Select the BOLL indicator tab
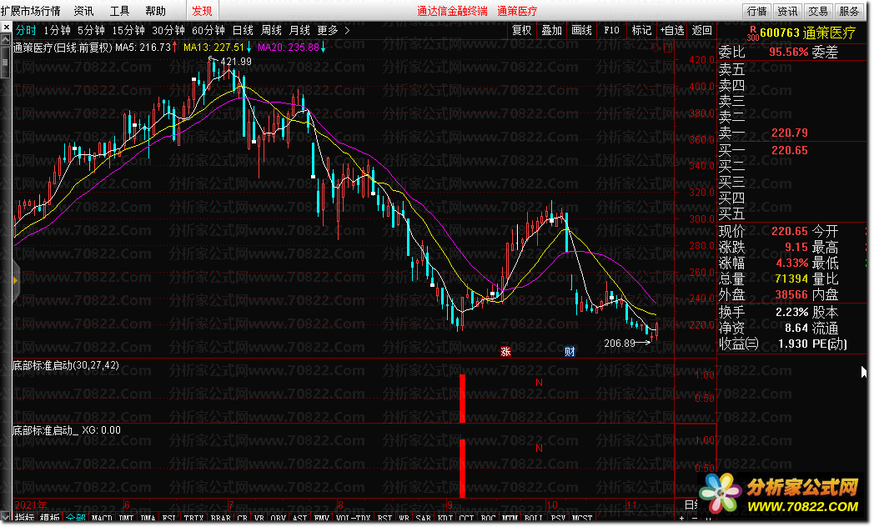Image resolution: width=874 pixels, height=527 pixels. pos(534,518)
